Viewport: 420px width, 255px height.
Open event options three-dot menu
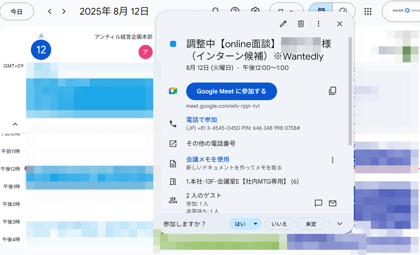(x=318, y=24)
